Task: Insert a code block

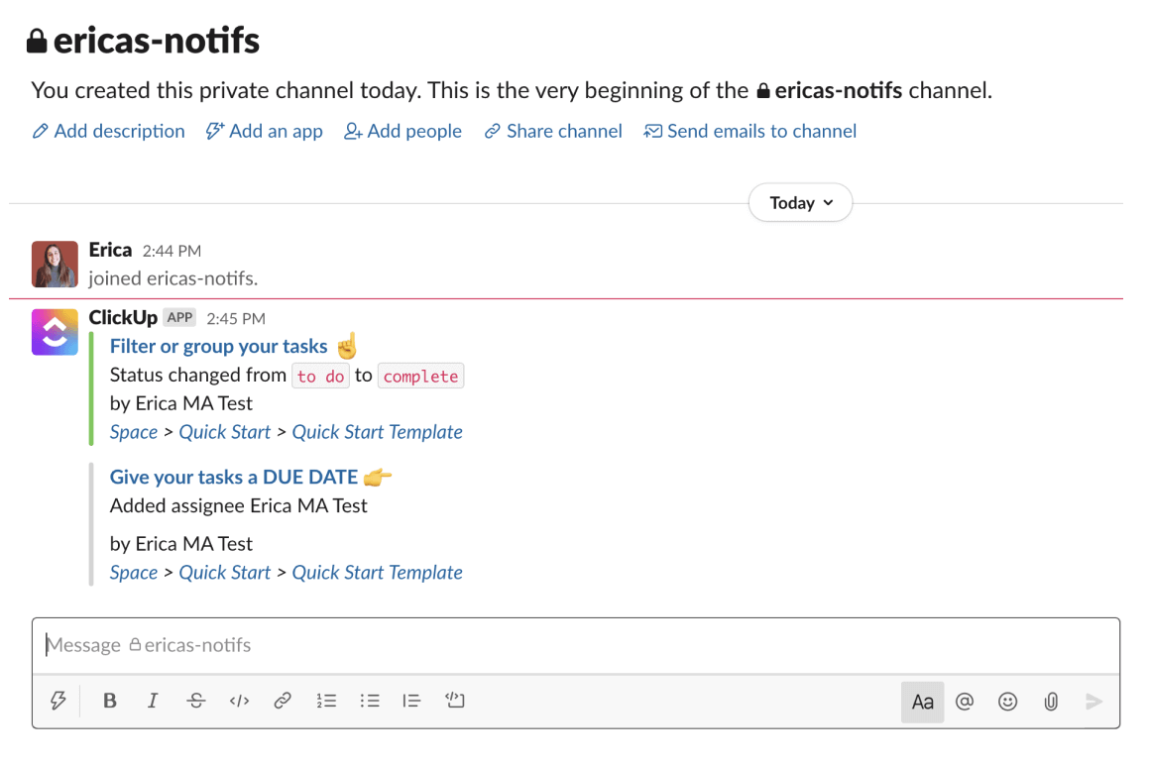Action: [x=455, y=701]
